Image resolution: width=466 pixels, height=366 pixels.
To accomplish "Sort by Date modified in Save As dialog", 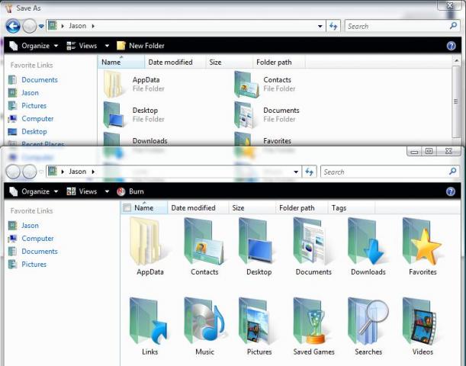I will pyautogui.click(x=175, y=62).
